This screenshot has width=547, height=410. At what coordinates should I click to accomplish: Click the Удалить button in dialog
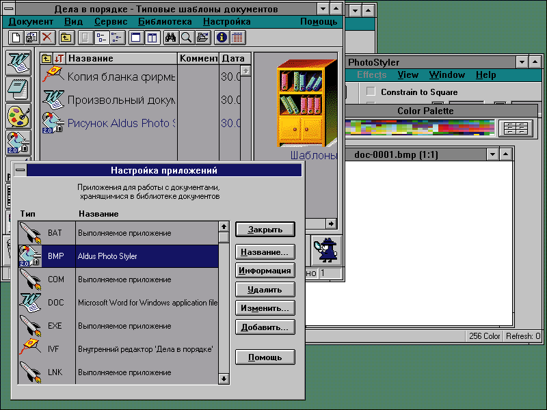pyautogui.click(x=265, y=290)
